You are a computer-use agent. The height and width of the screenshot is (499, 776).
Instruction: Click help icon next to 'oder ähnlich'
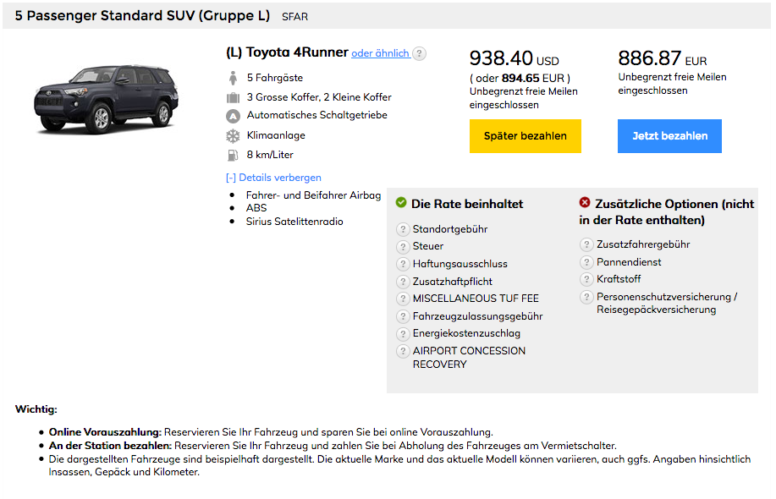tap(420, 53)
